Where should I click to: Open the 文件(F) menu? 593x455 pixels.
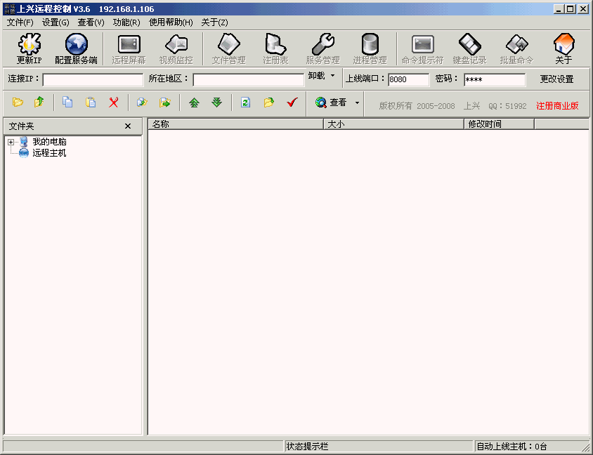click(20, 22)
